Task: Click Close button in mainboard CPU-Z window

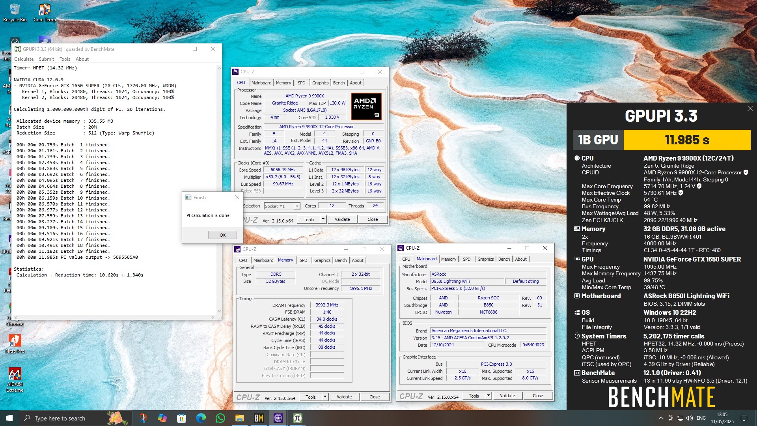Action: (538, 396)
